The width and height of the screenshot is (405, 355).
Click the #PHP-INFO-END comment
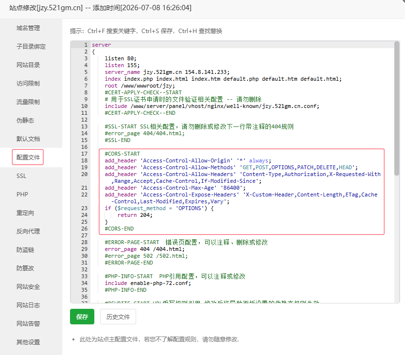(x=125, y=290)
